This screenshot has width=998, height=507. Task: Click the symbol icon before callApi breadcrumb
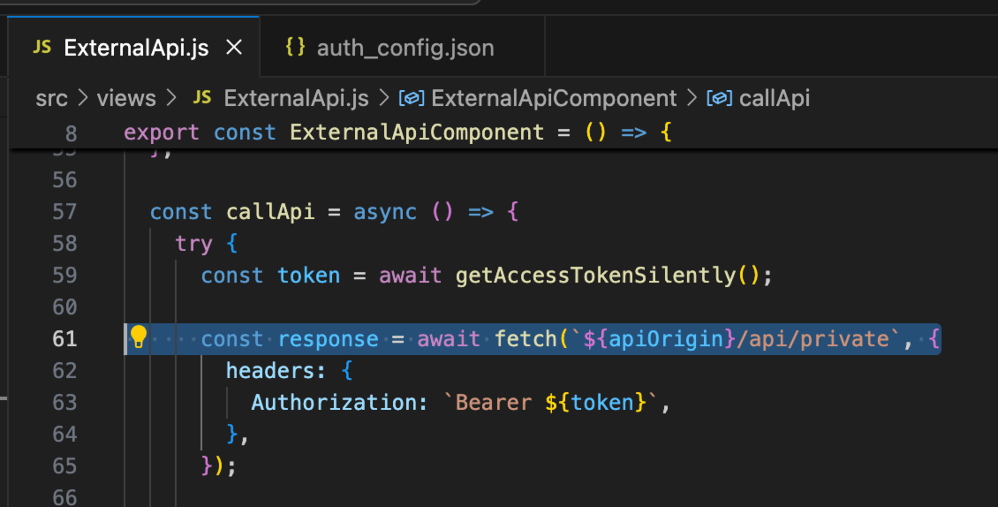(x=720, y=98)
